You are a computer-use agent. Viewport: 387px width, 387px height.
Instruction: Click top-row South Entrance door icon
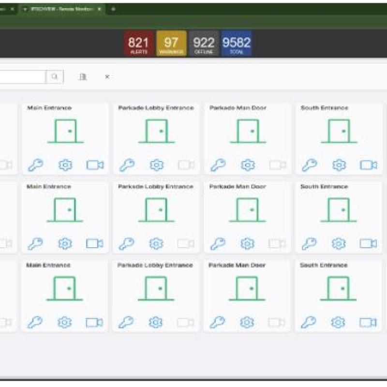click(339, 131)
